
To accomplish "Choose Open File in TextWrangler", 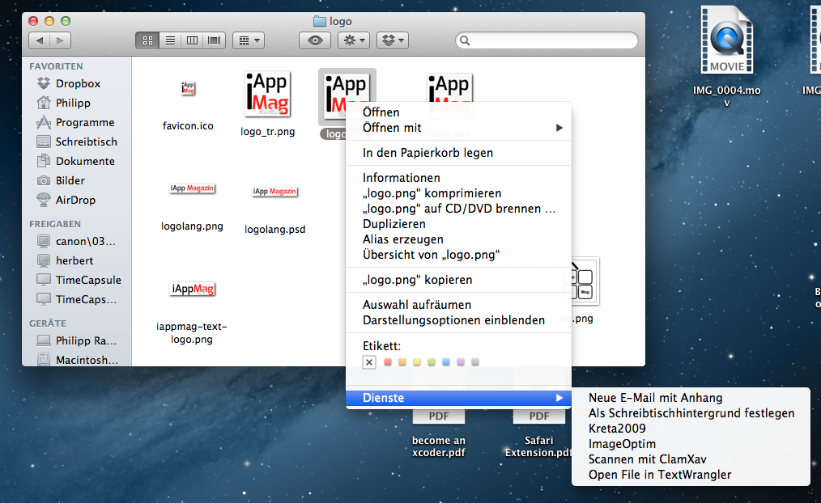I will tap(691, 475).
